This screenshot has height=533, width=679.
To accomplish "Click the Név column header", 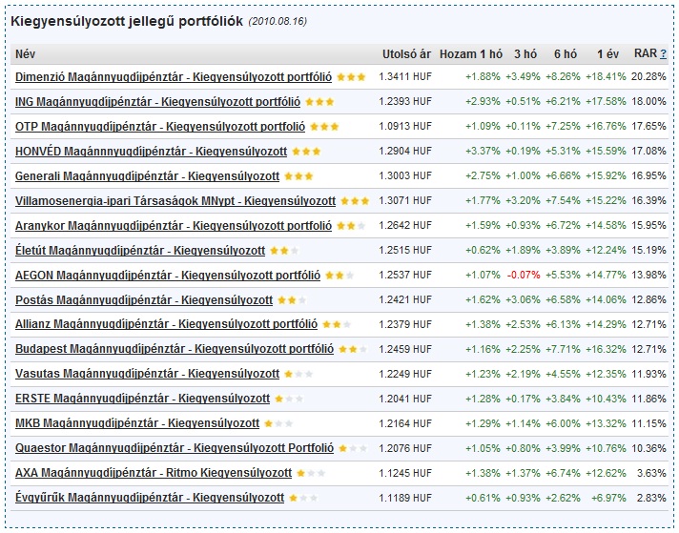I will 25,54.
